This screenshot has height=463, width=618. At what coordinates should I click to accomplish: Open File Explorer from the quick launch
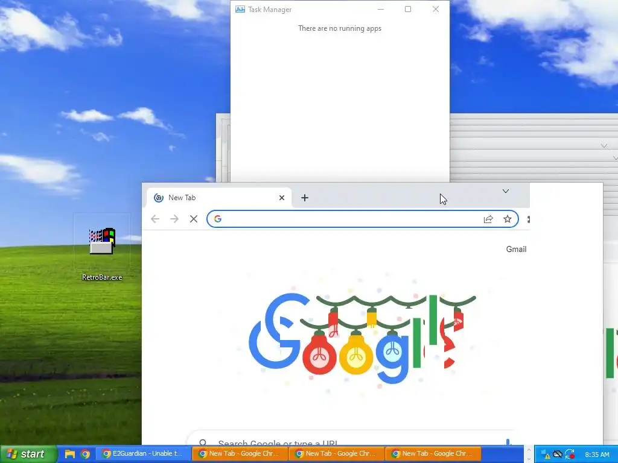click(x=70, y=454)
